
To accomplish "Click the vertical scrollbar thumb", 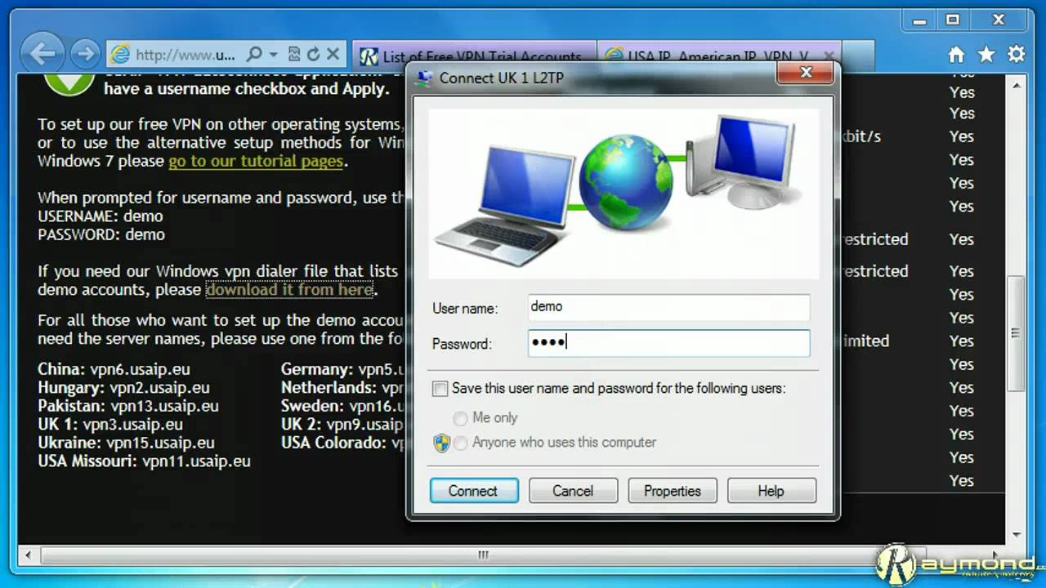I will point(1016,332).
